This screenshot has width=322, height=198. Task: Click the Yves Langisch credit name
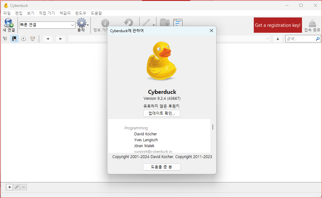146,140
